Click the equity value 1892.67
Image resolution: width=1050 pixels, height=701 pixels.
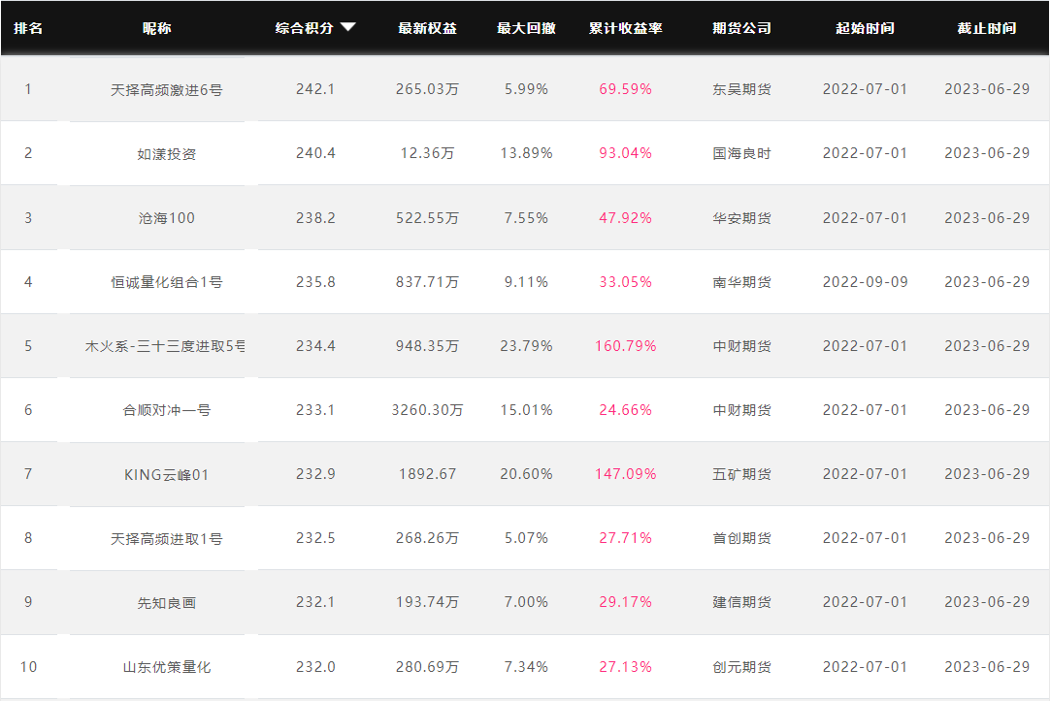[x=427, y=473]
